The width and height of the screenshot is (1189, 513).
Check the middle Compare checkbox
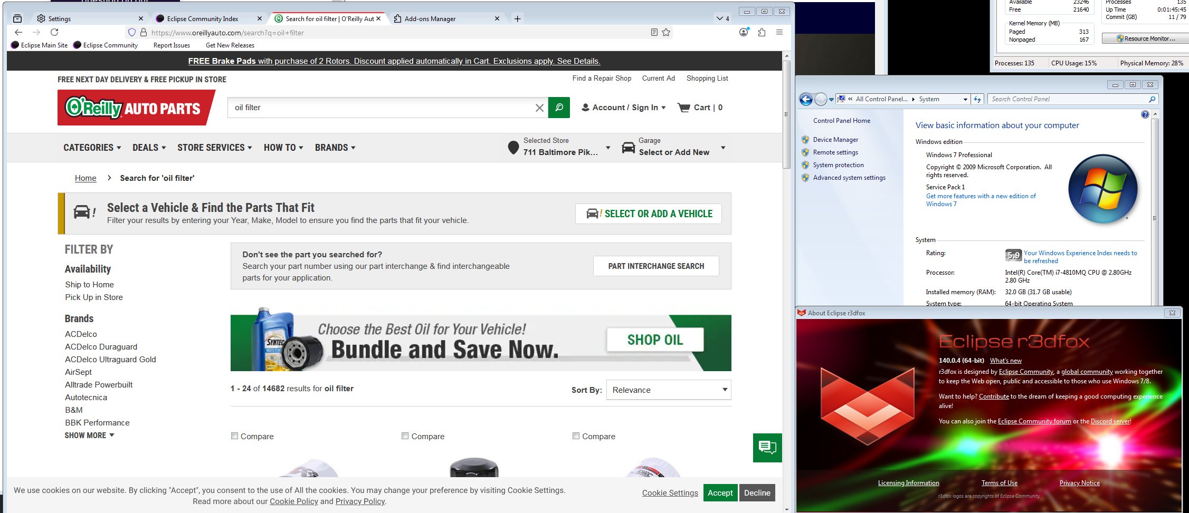(405, 436)
